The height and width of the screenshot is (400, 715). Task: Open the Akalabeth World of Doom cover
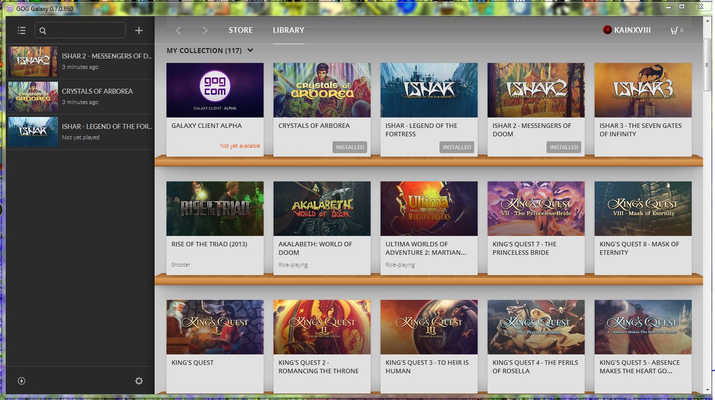pos(322,209)
